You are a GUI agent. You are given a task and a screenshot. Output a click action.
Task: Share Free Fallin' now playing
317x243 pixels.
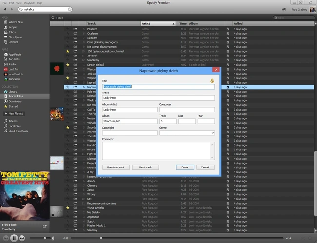point(45,226)
